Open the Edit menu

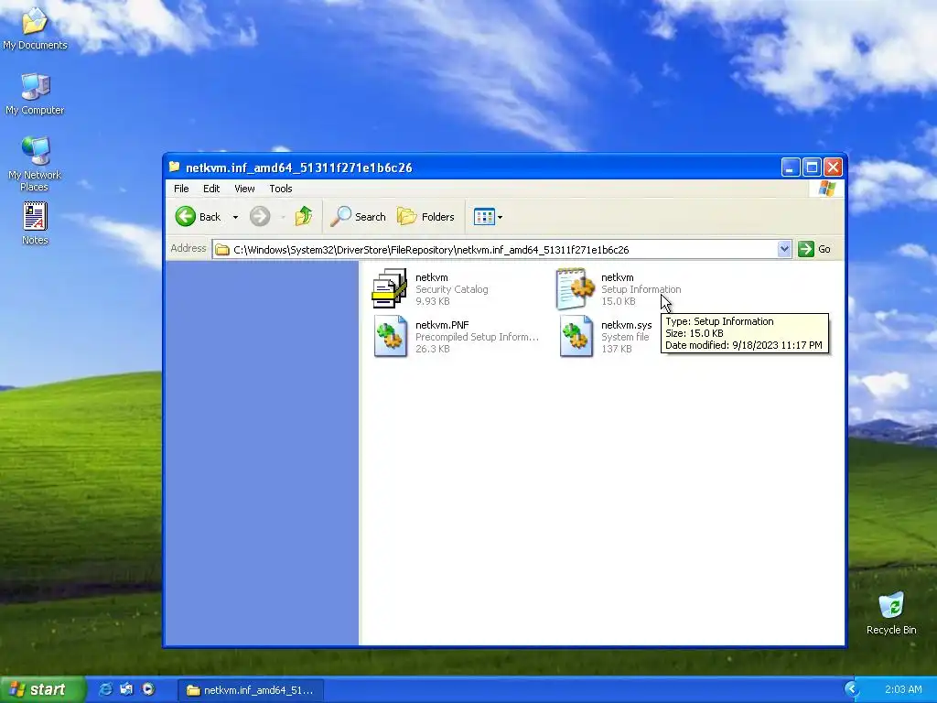[211, 189]
